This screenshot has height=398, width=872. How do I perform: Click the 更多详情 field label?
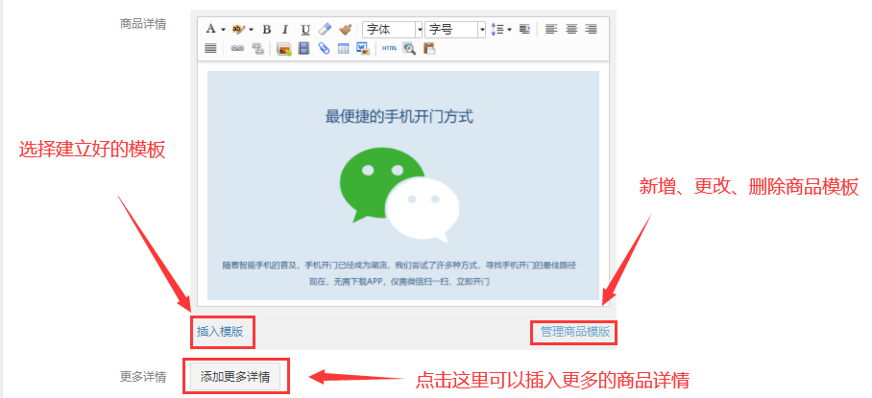click(x=143, y=377)
